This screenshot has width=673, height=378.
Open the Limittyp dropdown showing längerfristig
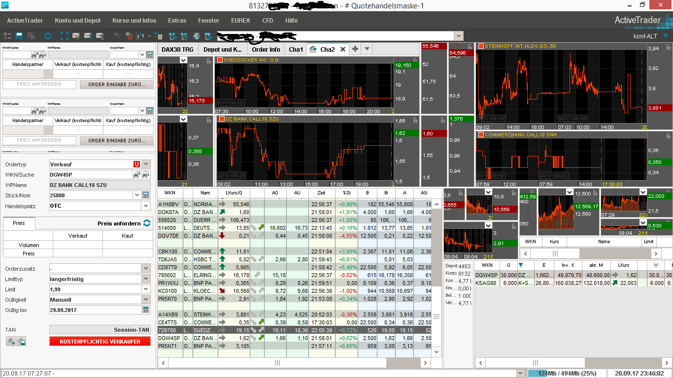[x=146, y=279]
